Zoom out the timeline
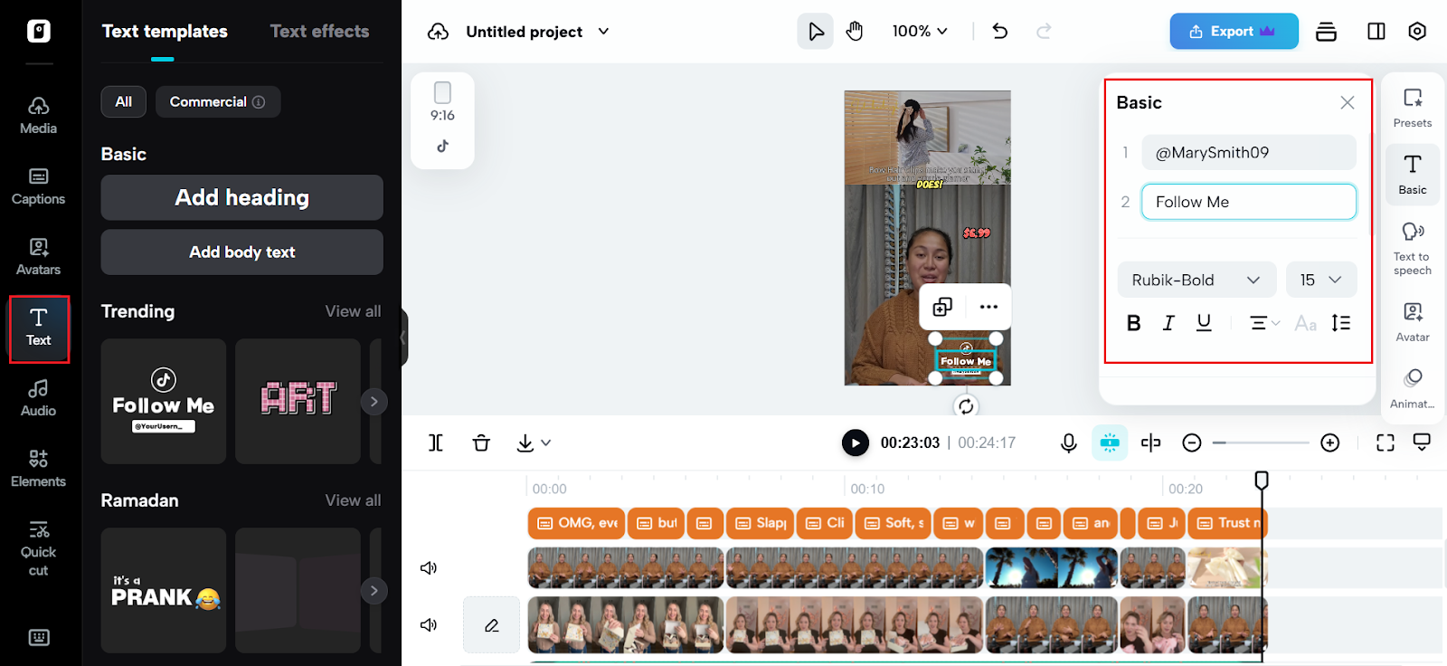 pos(1192,442)
